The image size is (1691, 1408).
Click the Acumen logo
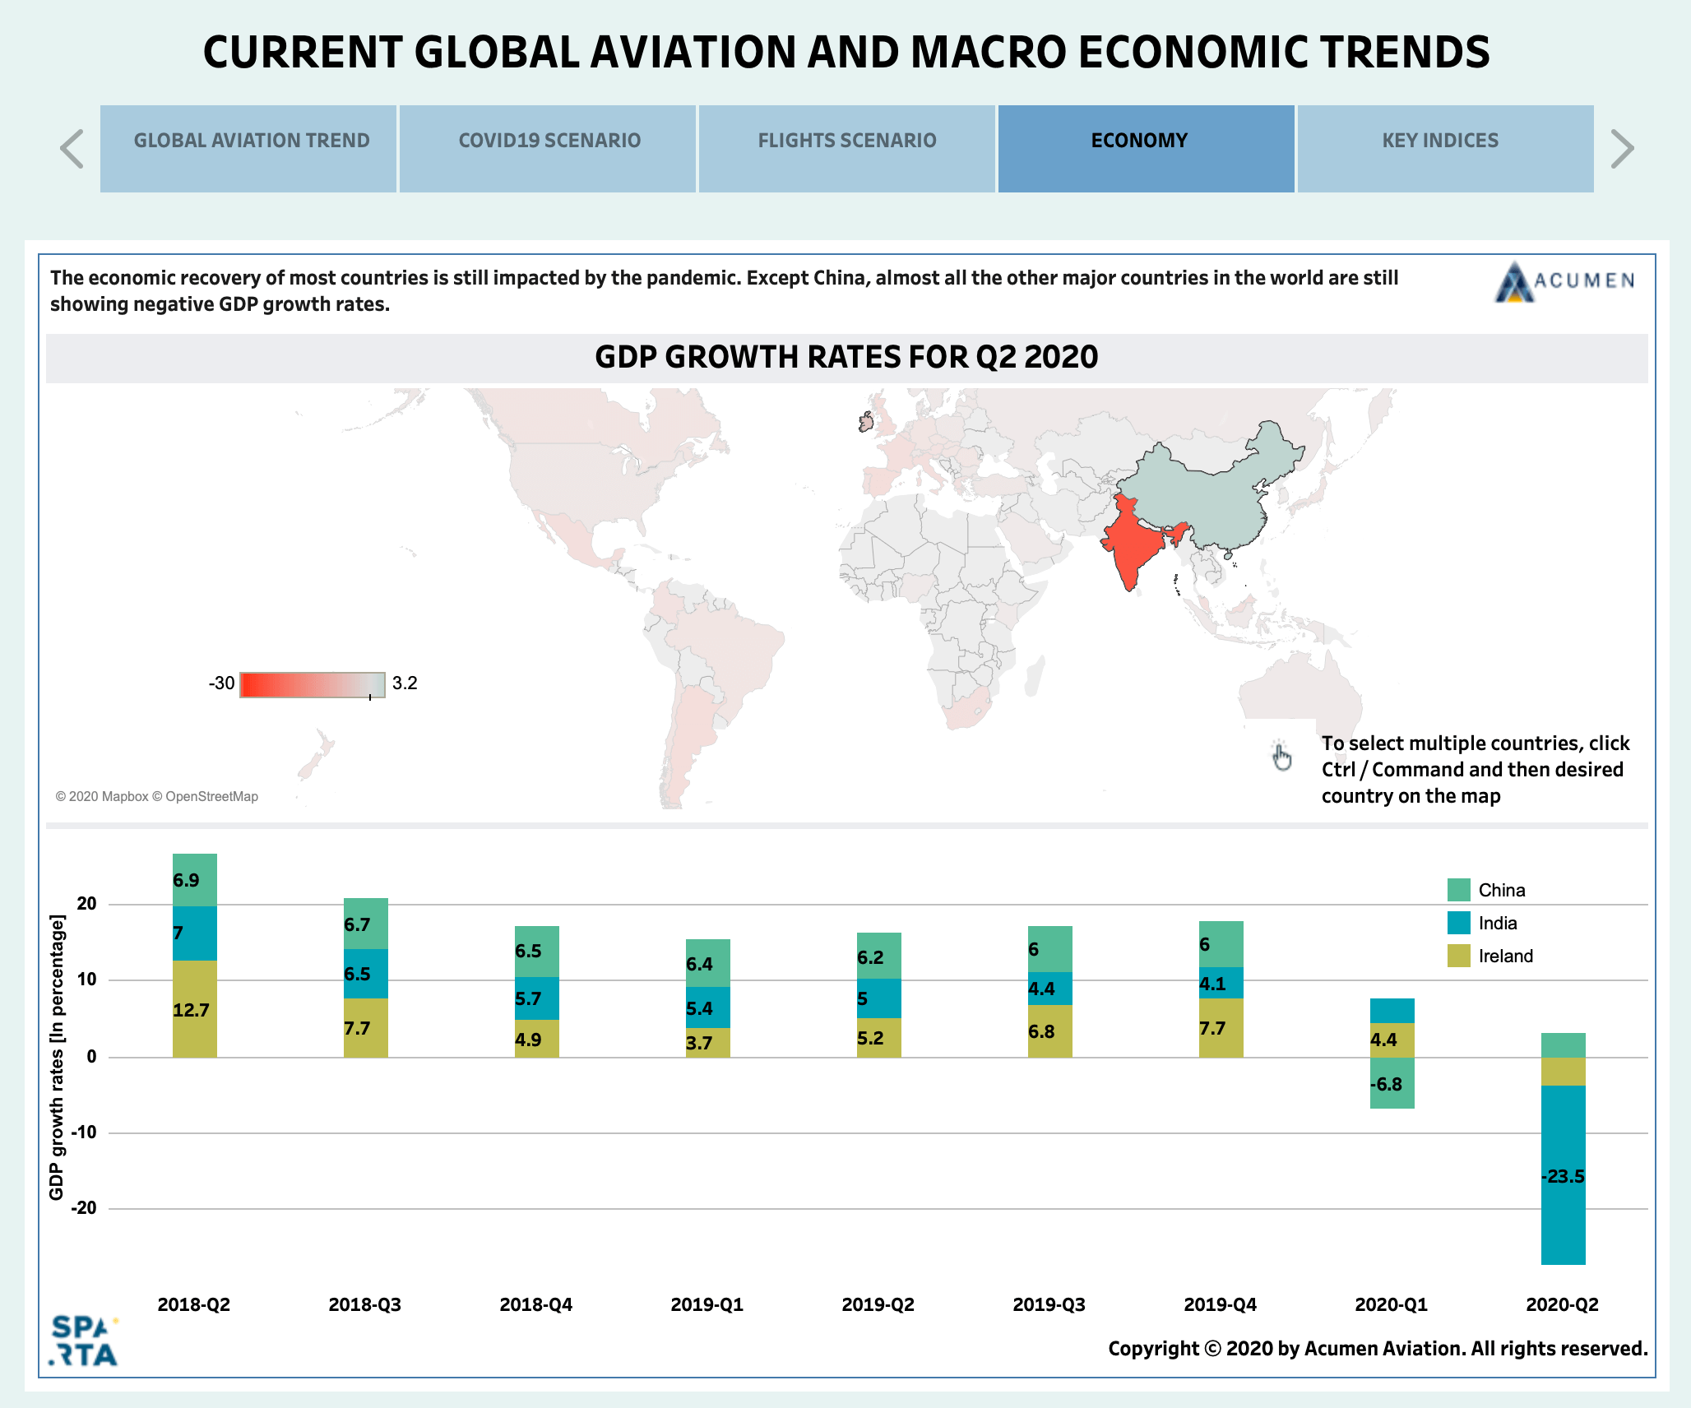point(1564,282)
